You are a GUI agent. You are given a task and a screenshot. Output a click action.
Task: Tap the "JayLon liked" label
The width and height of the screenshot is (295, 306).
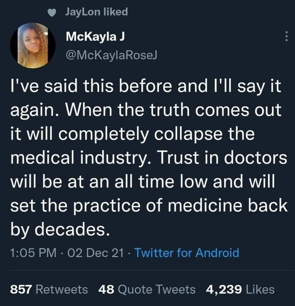pyautogui.click(x=96, y=12)
